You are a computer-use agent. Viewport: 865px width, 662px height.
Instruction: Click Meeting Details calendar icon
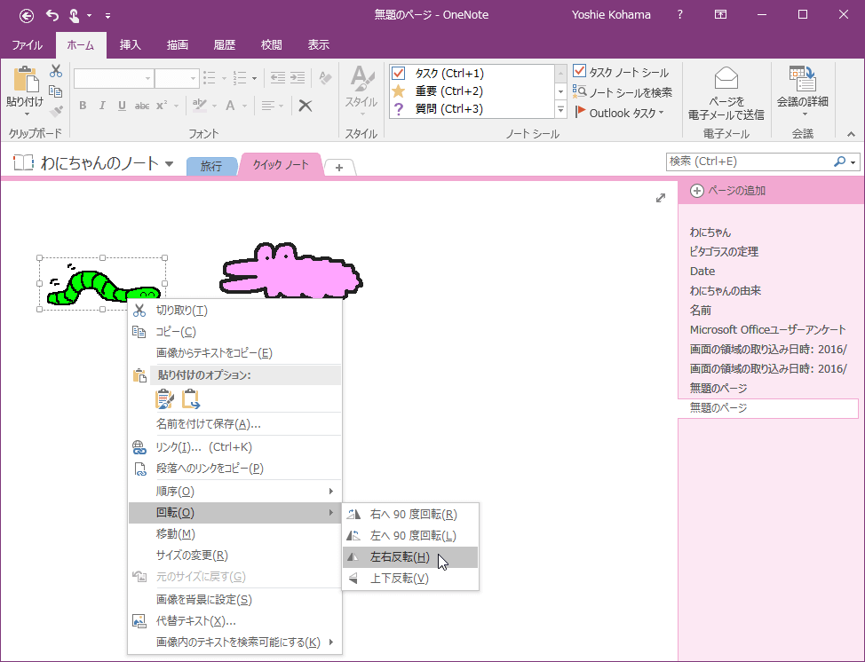(803, 78)
